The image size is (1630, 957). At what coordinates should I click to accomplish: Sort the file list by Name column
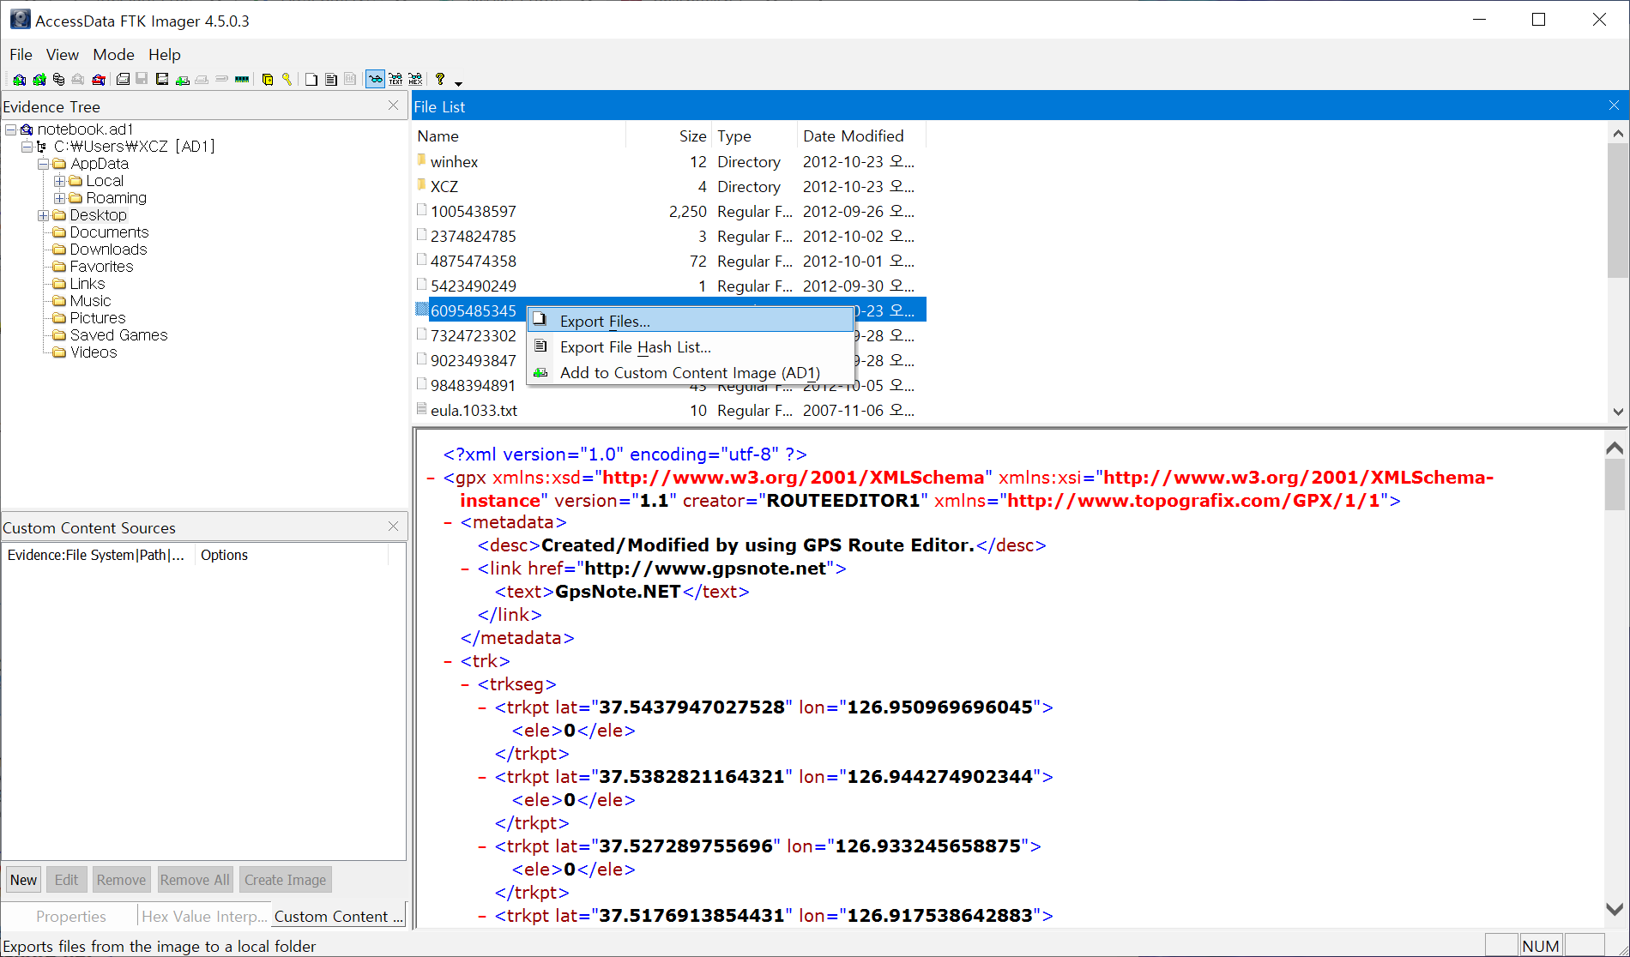click(x=520, y=135)
